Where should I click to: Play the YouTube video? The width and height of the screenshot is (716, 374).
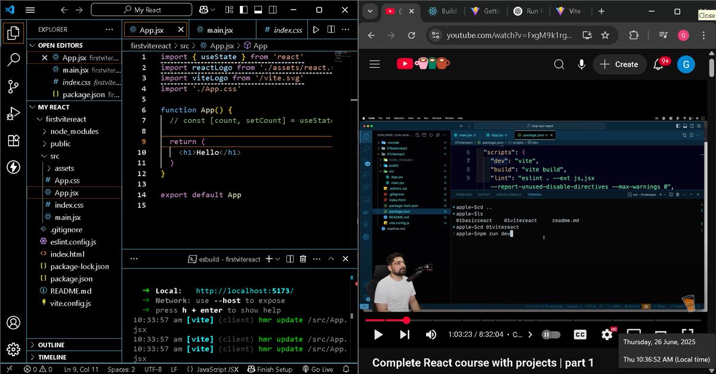point(378,335)
